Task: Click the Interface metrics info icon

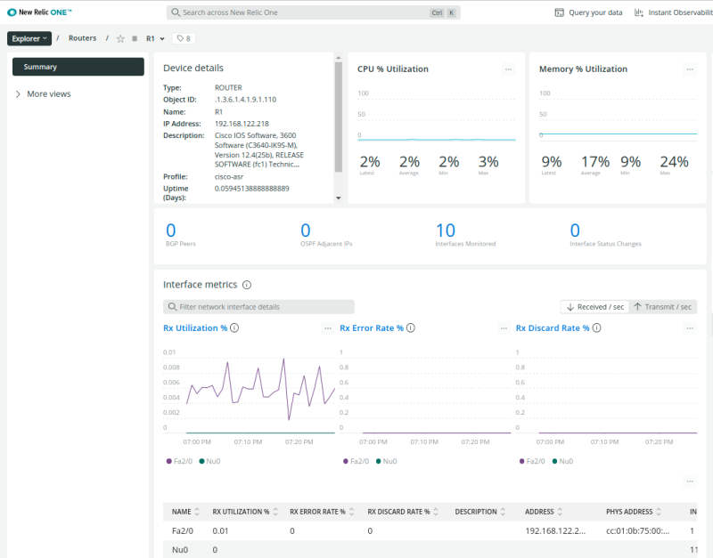Action: pyautogui.click(x=245, y=285)
